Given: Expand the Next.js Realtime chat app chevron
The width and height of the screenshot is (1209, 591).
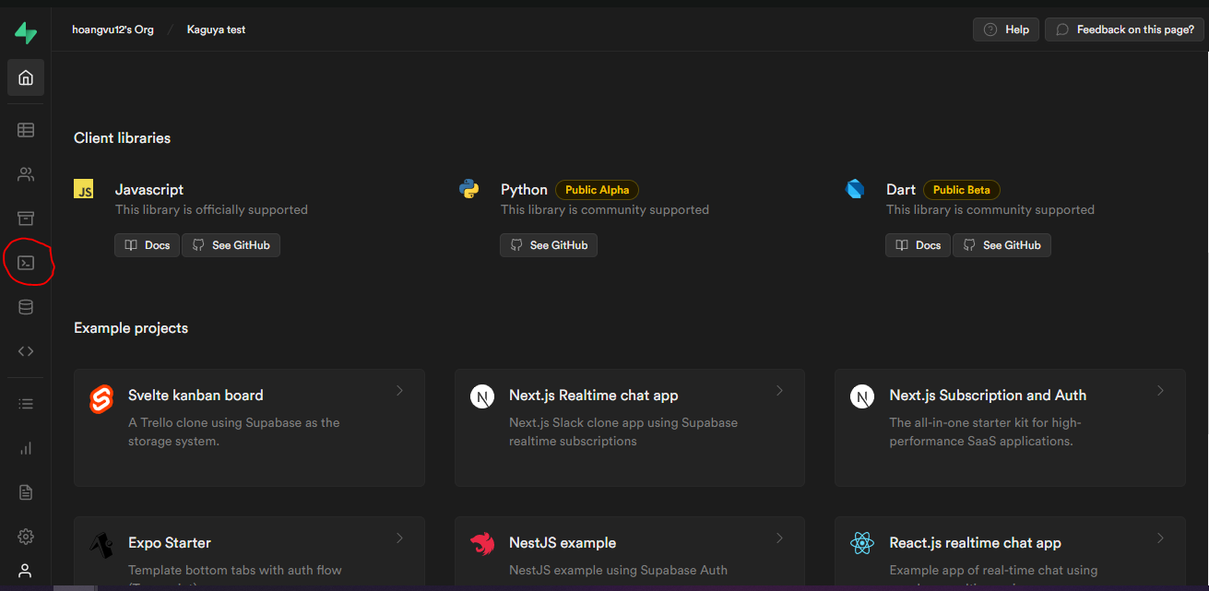Looking at the screenshot, I should click(x=779, y=390).
